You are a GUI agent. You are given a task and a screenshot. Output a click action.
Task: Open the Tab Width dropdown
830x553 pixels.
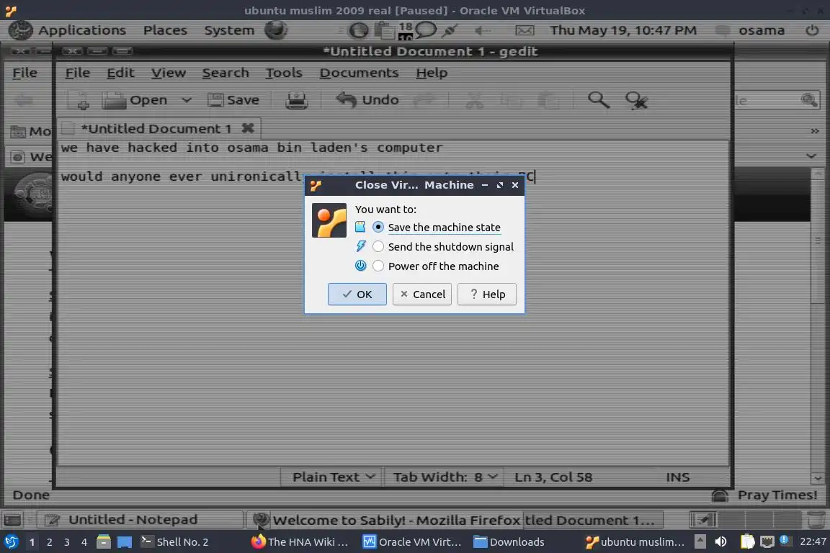tap(444, 477)
